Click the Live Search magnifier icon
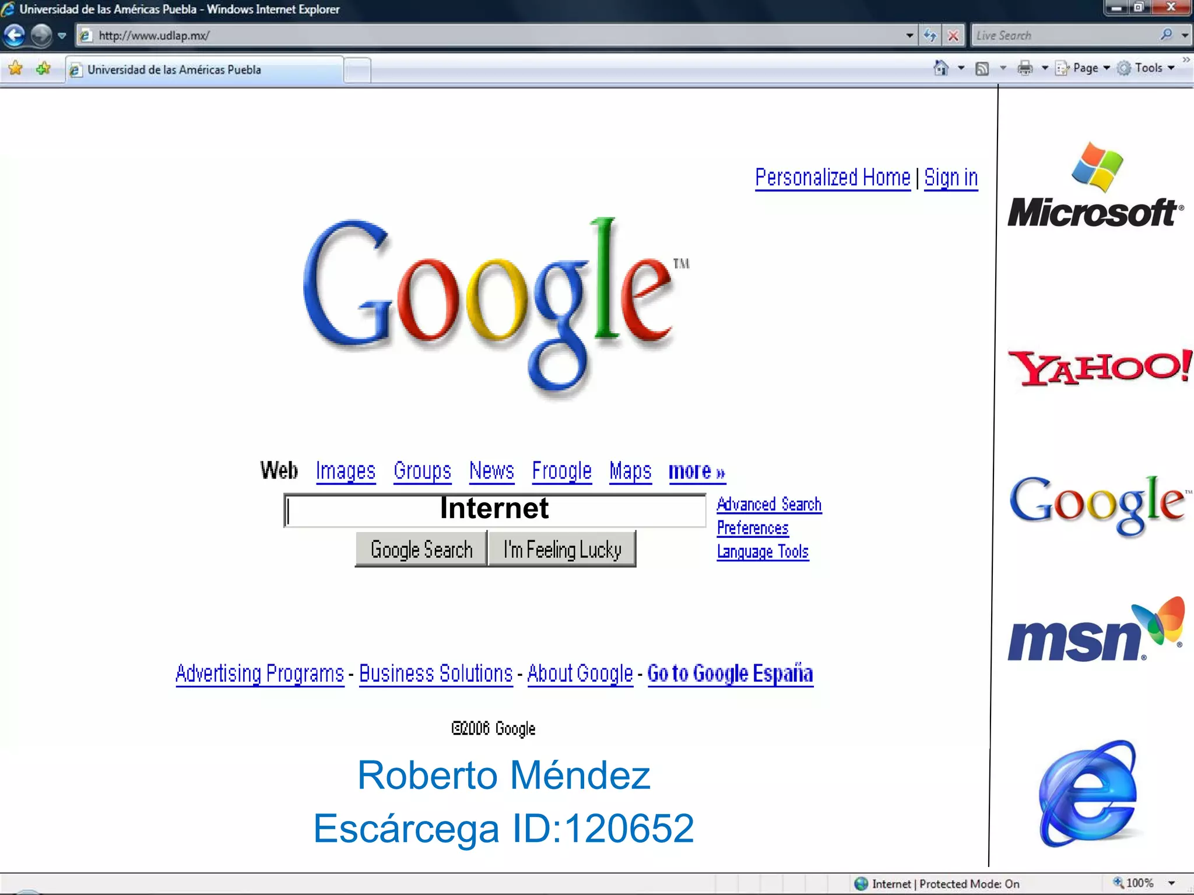Image resolution: width=1194 pixels, height=895 pixels. [1166, 35]
